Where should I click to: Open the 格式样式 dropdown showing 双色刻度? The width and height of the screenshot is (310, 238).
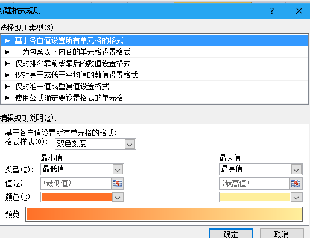click(x=95, y=144)
